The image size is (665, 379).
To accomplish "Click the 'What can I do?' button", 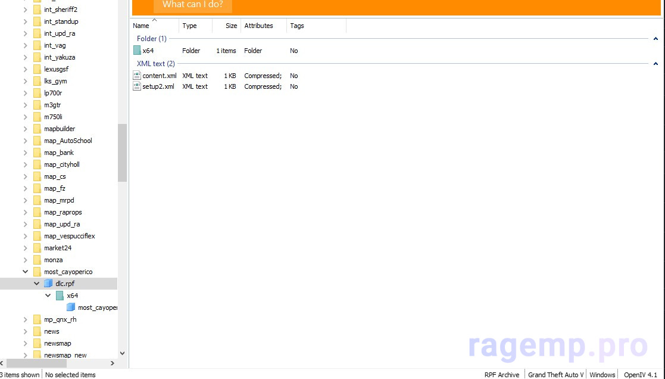I will pyautogui.click(x=192, y=5).
